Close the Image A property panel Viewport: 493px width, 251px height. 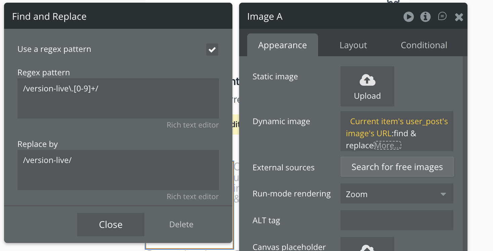tap(459, 17)
